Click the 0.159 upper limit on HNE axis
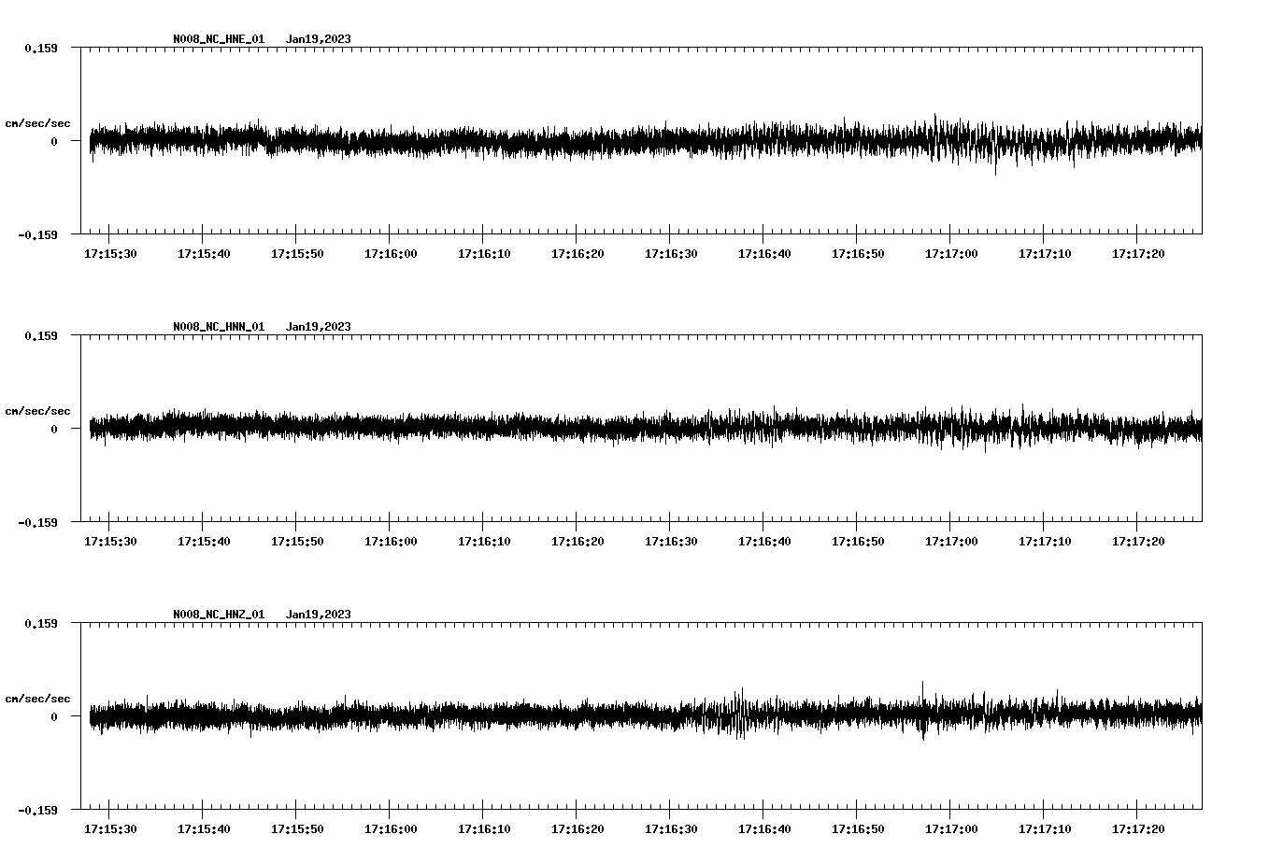Viewport: 1269px width, 863px height. pyautogui.click(x=40, y=48)
